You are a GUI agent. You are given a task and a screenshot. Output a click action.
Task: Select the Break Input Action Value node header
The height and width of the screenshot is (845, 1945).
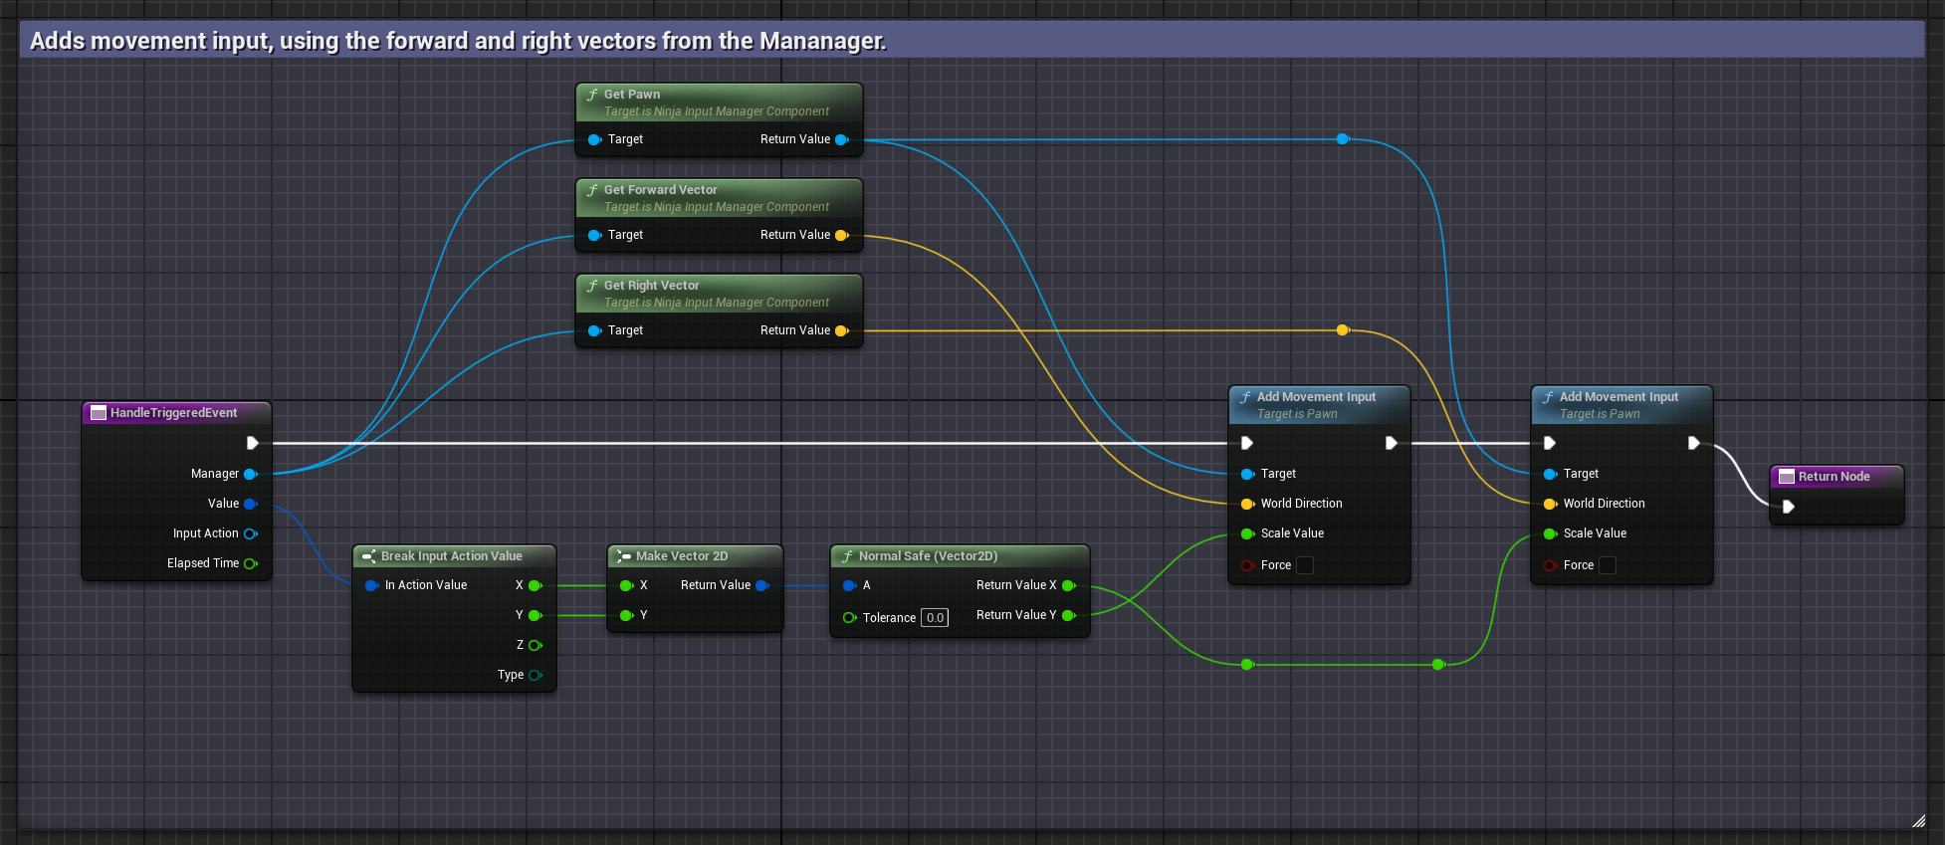coord(451,556)
